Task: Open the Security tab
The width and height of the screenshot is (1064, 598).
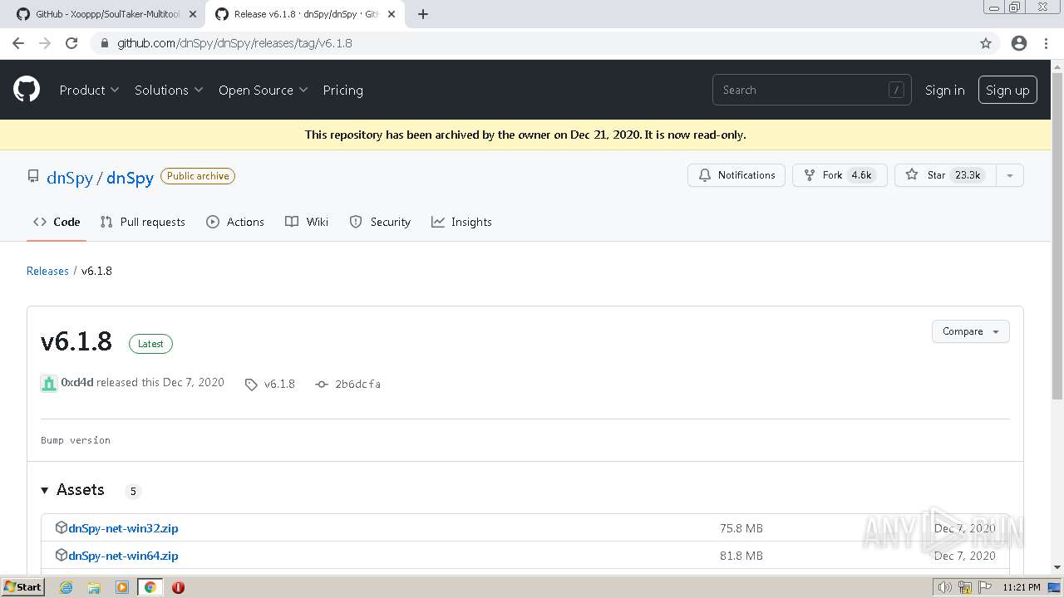Action: (x=380, y=222)
